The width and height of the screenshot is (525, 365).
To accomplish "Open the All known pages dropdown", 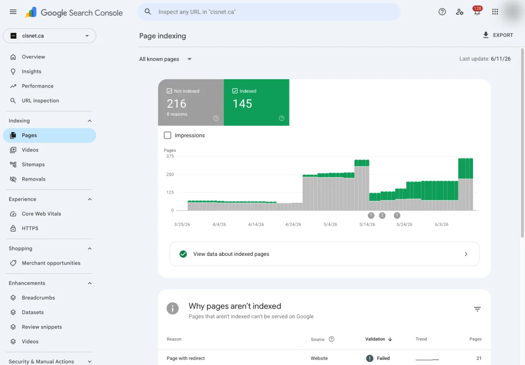I will point(165,59).
